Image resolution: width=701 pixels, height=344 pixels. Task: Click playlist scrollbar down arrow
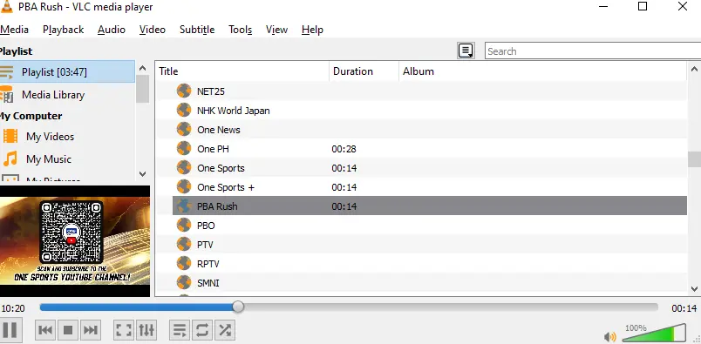(x=694, y=288)
